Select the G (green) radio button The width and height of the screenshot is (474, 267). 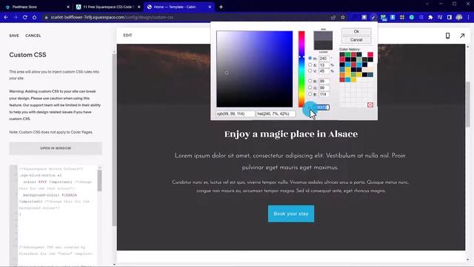click(x=310, y=88)
